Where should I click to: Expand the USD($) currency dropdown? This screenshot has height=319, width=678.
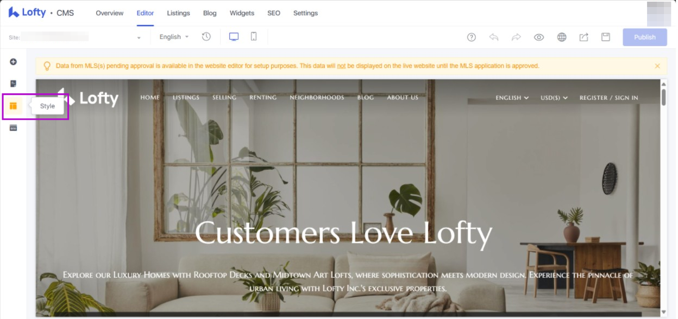click(554, 98)
